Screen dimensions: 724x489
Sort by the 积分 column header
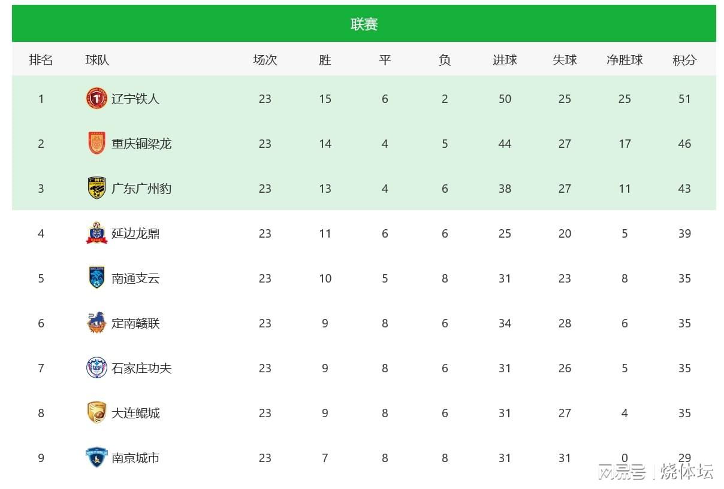pos(684,60)
